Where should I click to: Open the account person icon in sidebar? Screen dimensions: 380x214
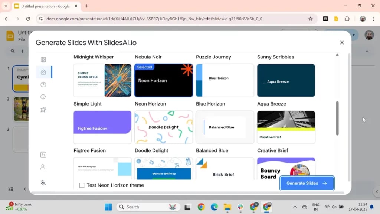click(43, 167)
